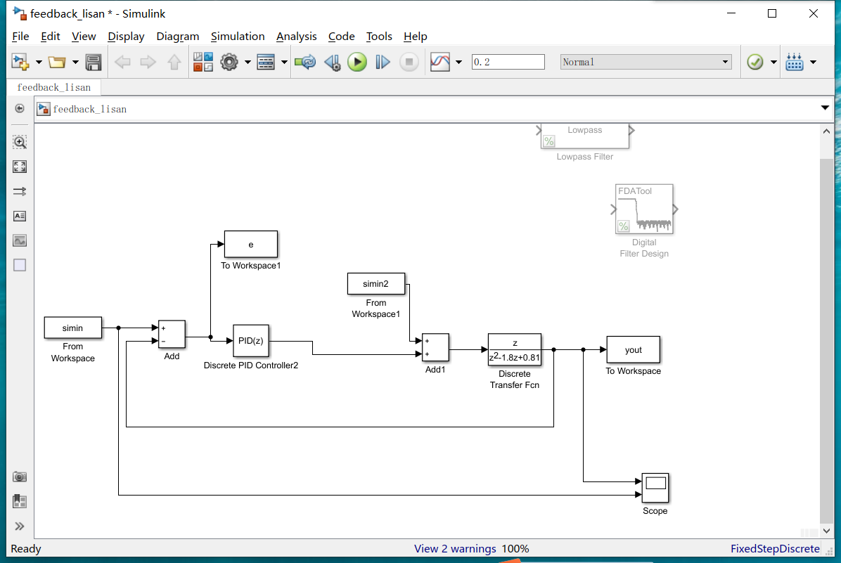Click the simulation stop time field

tap(508, 62)
